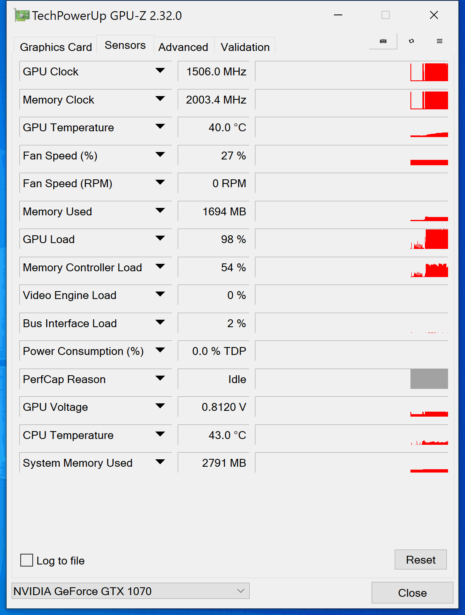
Task: Open the hamburger menu icon
Action: [439, 41]
